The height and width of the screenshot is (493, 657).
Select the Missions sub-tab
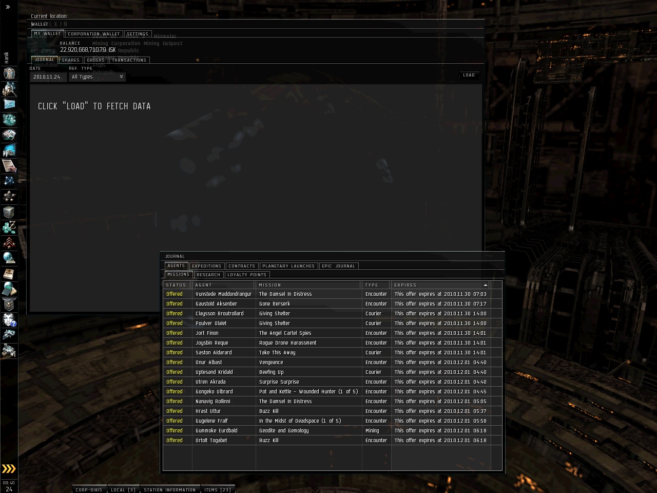pos(179,275)
